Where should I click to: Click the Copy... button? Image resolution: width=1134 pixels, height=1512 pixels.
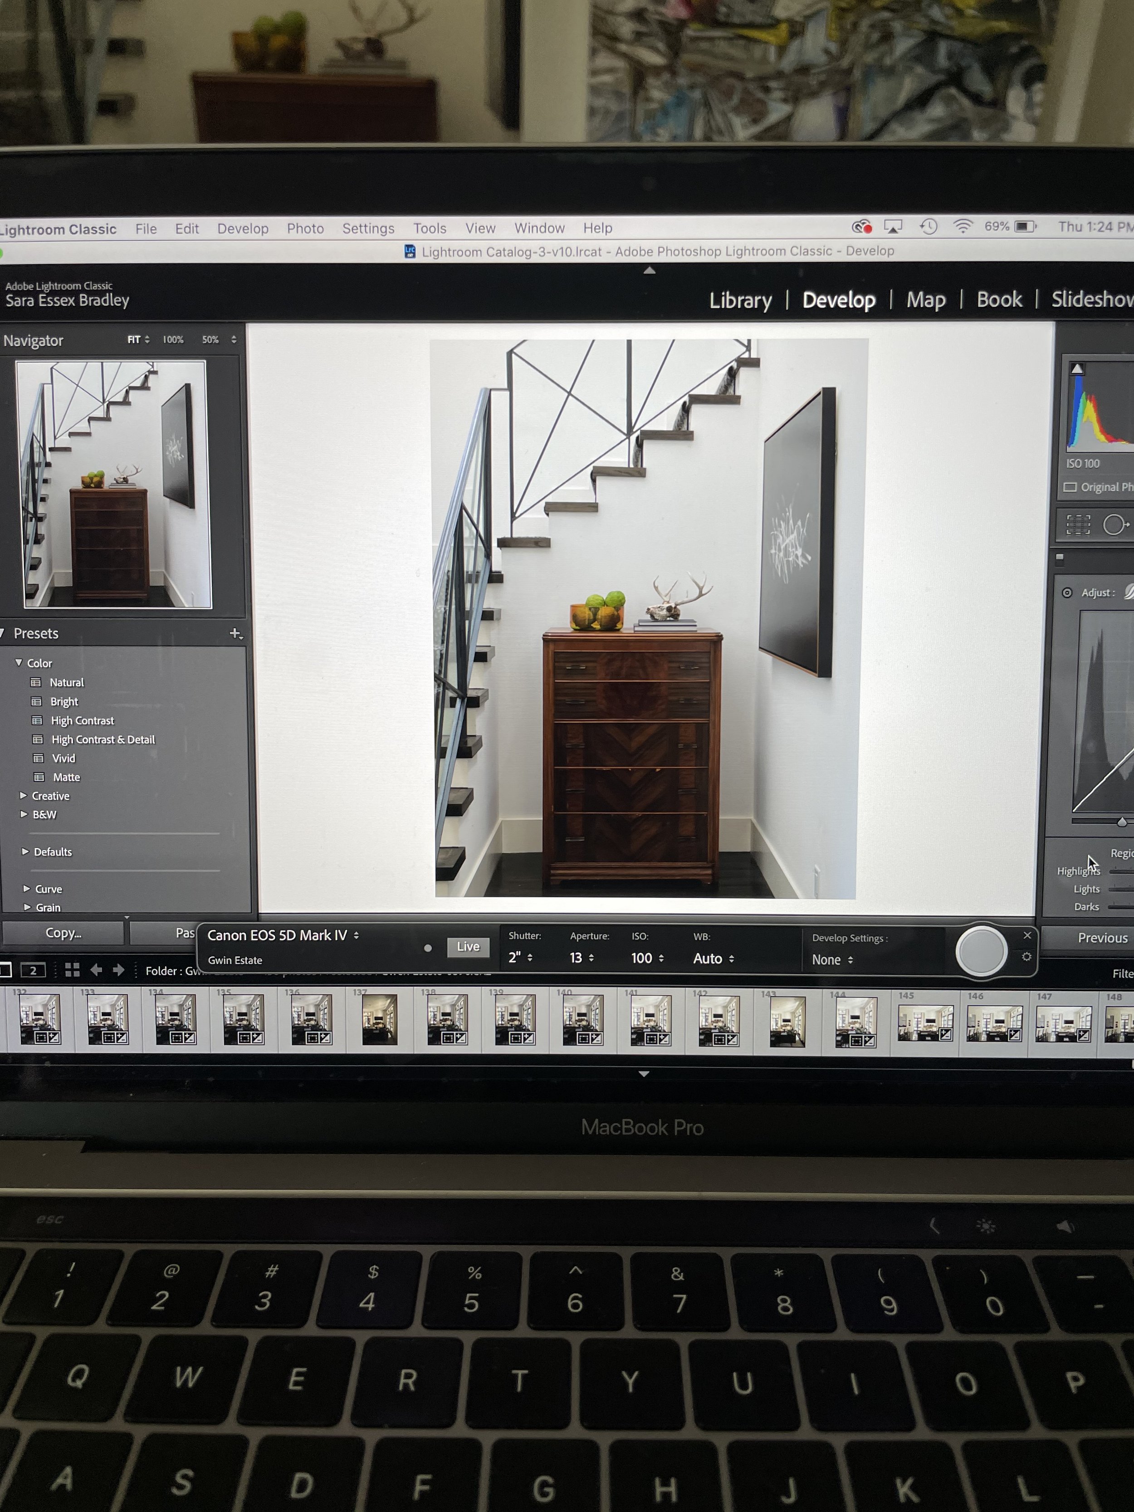pos(63,933)
